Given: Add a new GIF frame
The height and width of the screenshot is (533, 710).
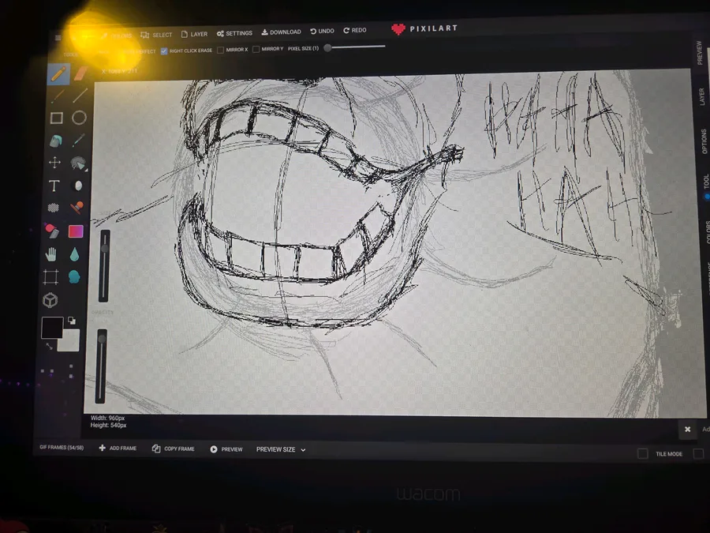Looking at the screenshot, I should pos(118,448).
